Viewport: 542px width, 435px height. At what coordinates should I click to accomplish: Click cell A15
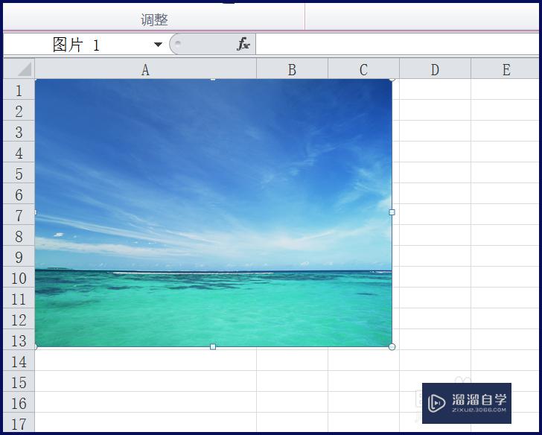point(145,381)
